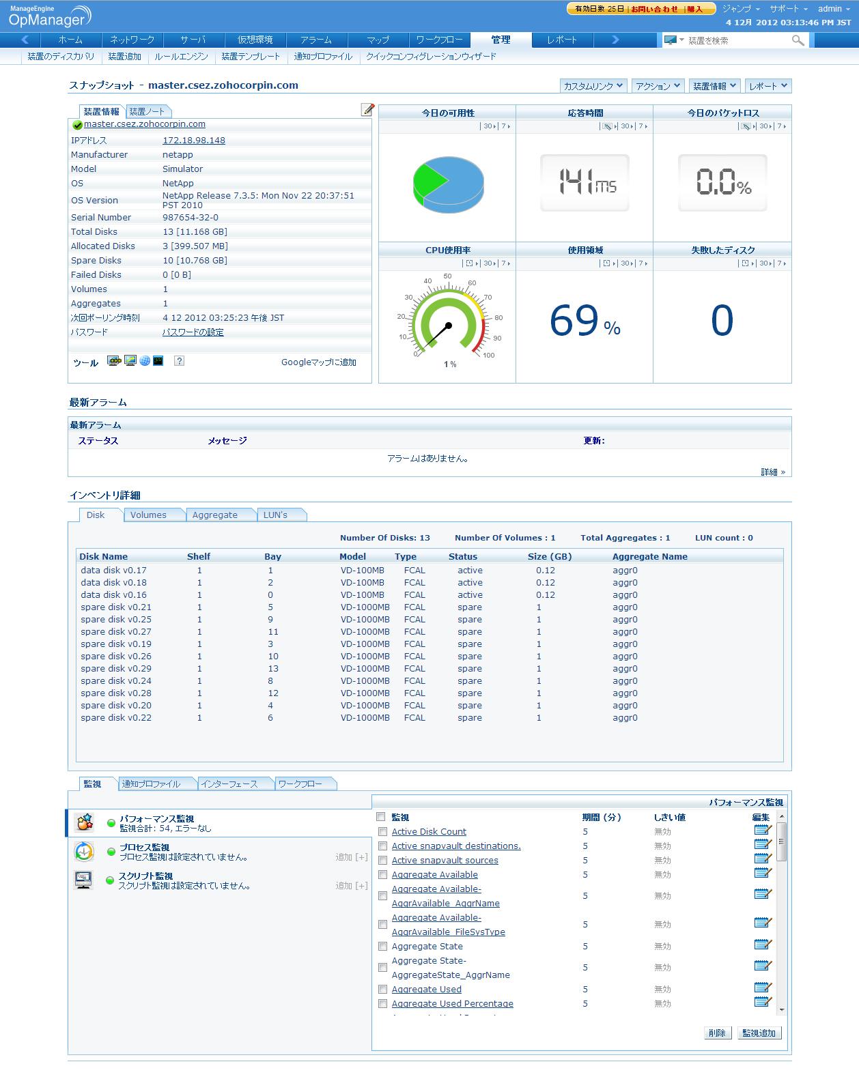This screenshot has width=859, height=1079.
Task: Tick the Active Disk Count checkbox
Action: click(382, 832)
